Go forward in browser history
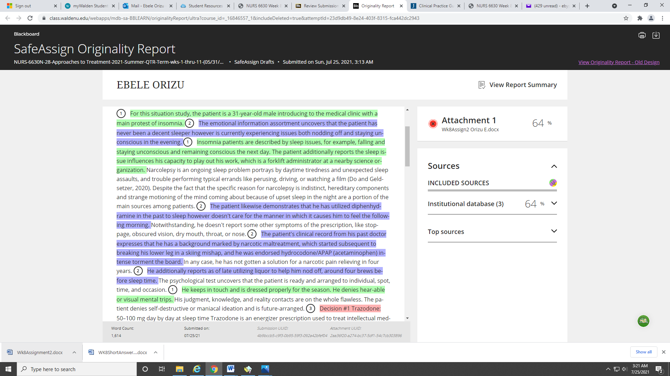670x376 pixels. [19, 18]
